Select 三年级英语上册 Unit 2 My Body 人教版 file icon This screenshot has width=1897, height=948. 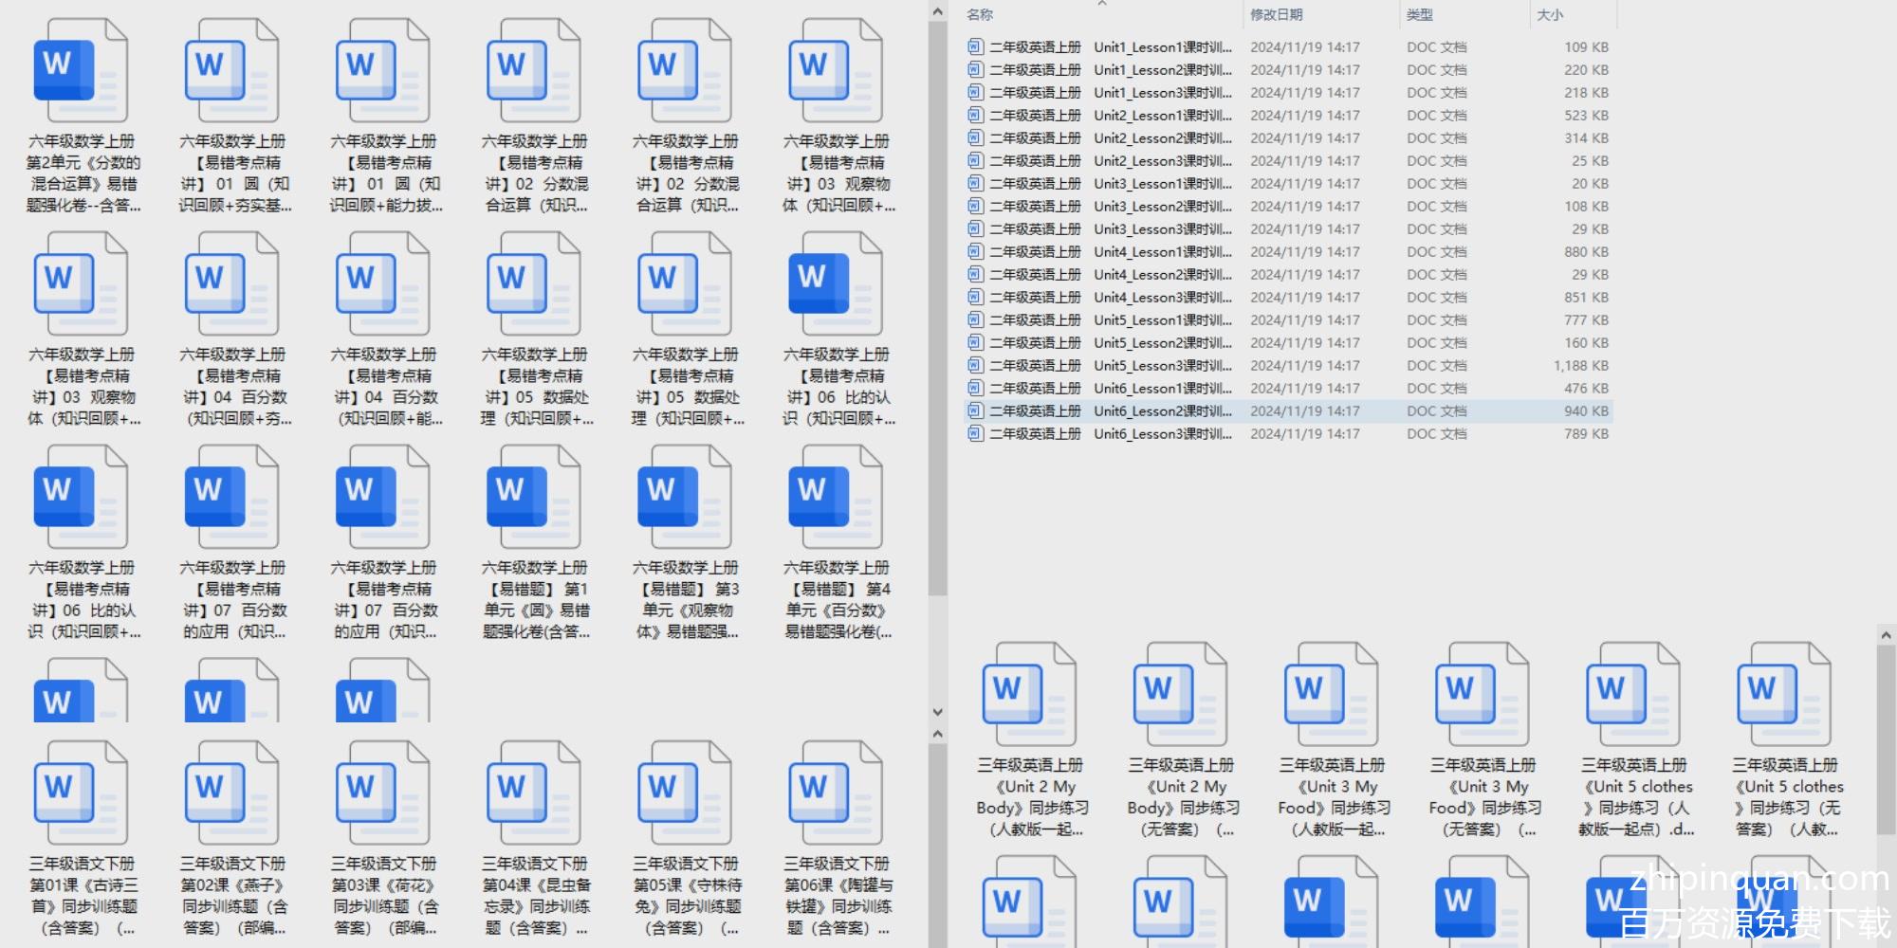pos(1029,695)
